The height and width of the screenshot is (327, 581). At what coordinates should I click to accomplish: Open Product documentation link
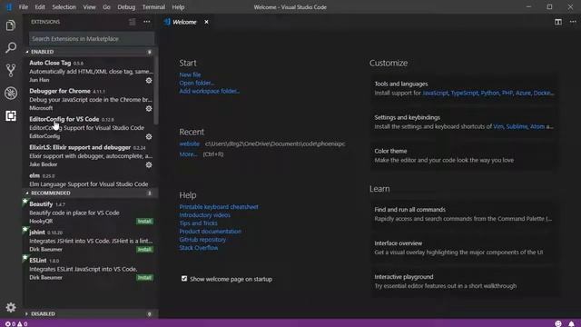pos(210,231)
